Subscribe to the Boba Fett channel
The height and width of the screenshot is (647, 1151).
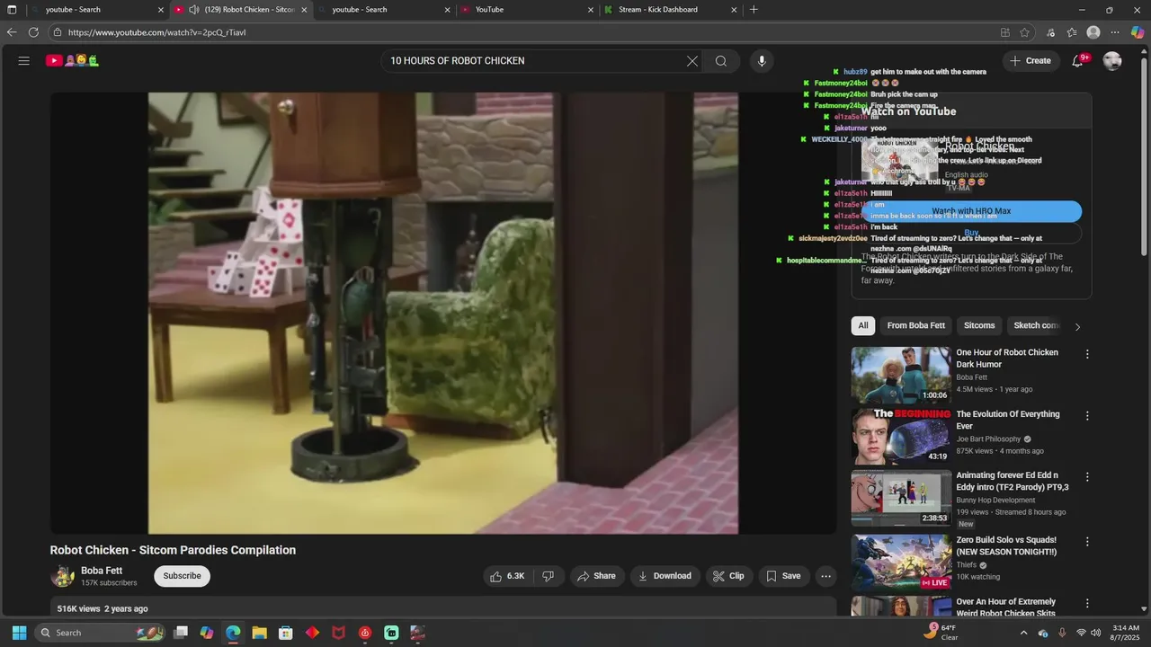coord(182,576)
